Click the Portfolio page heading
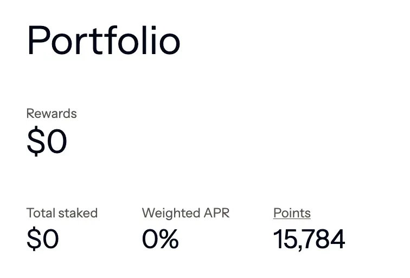This screenshot has height=278, width=410. point(104,40)
